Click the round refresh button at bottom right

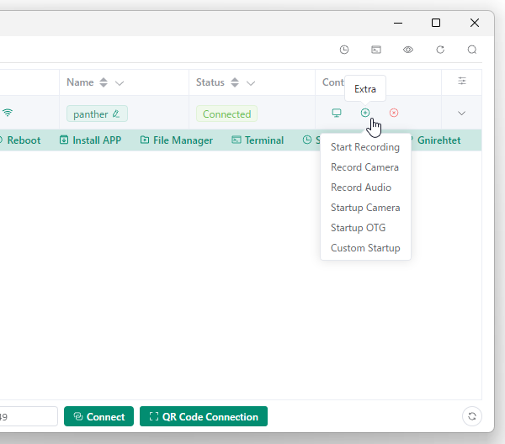click(472, 416)
